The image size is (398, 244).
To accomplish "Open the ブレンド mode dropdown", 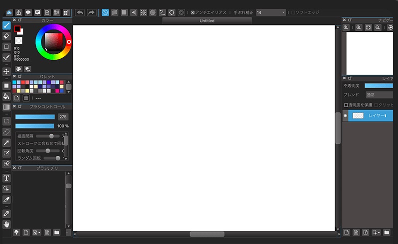I will tap(380, 95).
